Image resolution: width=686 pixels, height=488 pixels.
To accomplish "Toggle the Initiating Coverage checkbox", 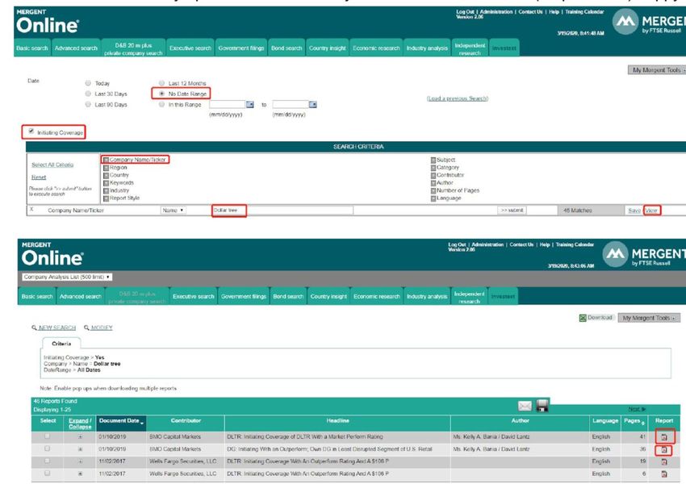I will coord(31,131).
